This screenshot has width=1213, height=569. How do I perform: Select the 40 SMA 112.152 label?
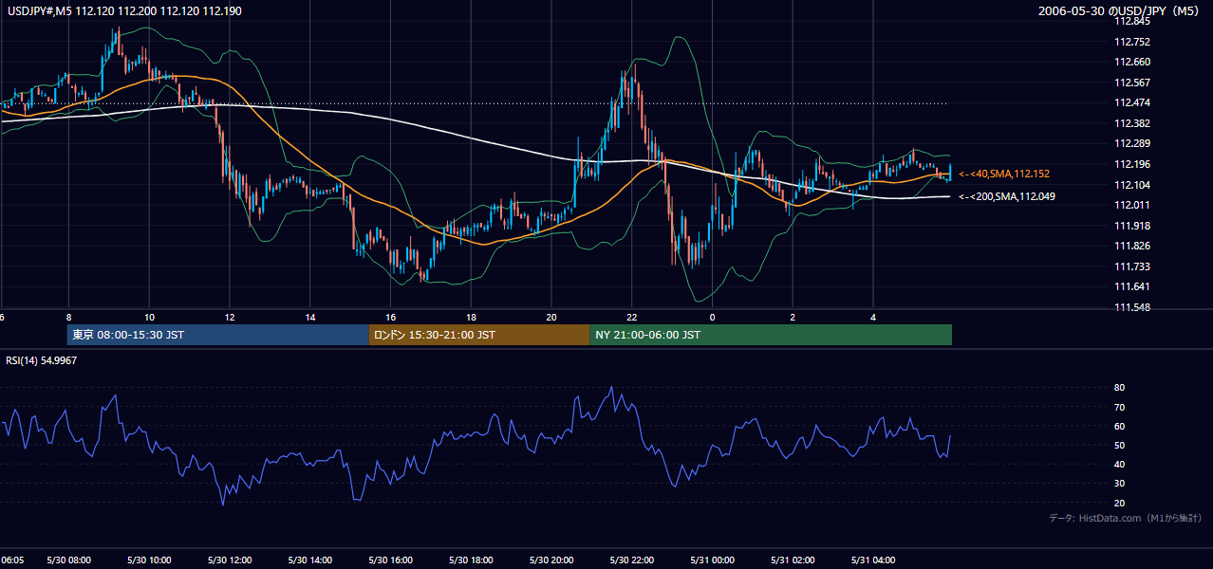(x=1003, y=174)
